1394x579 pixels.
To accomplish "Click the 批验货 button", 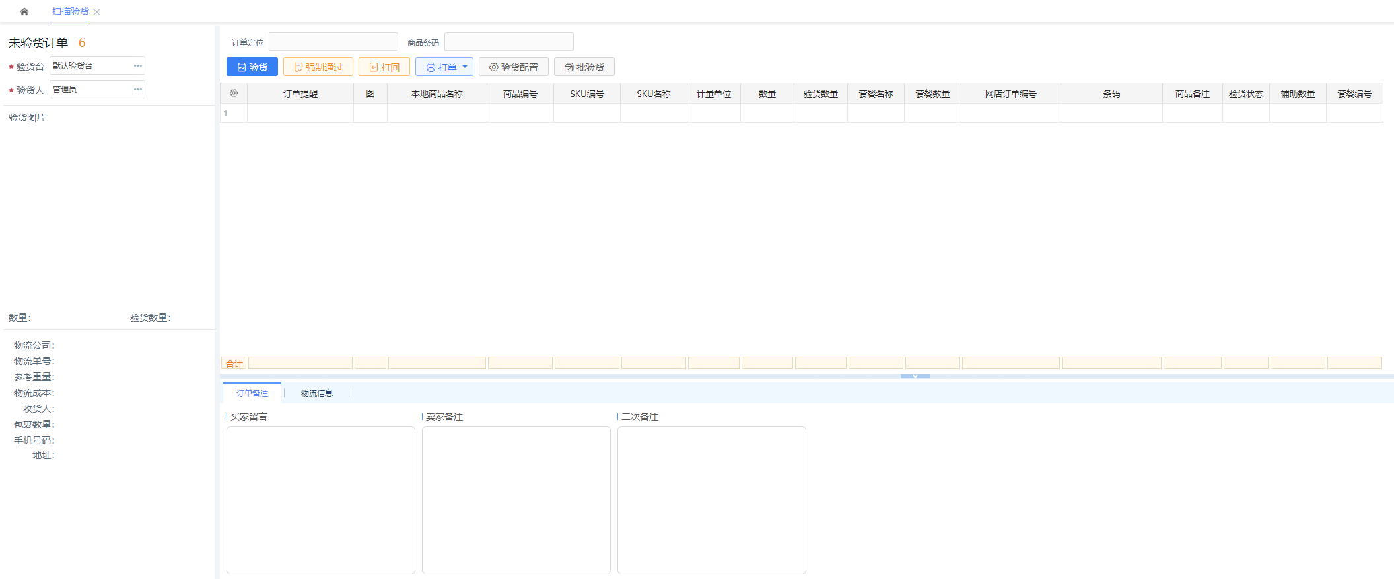I will tap(584, 67).
